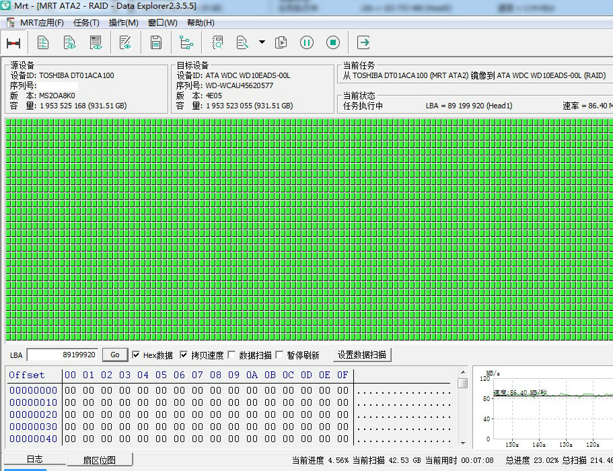
Task: Click offset row 00000000 in hex view
Action: pos(33,390)
